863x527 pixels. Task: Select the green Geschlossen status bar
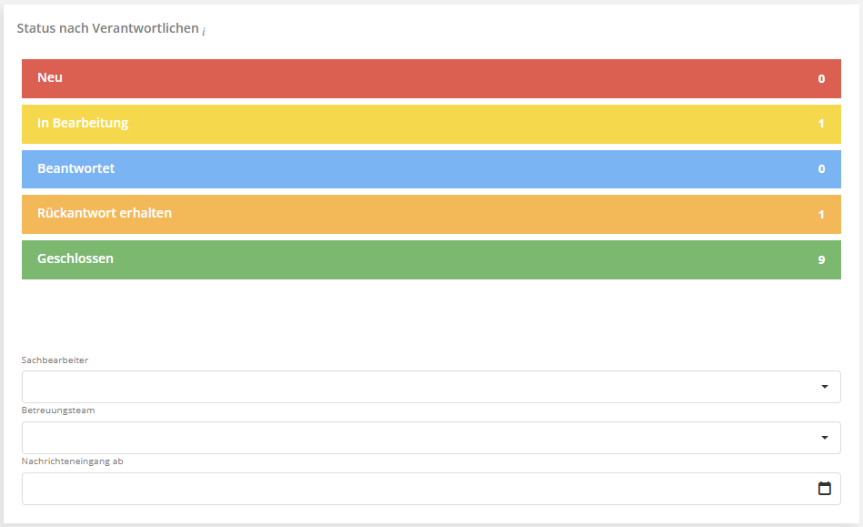click(431, 259)
